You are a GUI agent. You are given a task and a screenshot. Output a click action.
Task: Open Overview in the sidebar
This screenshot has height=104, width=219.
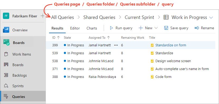[20, 30]
